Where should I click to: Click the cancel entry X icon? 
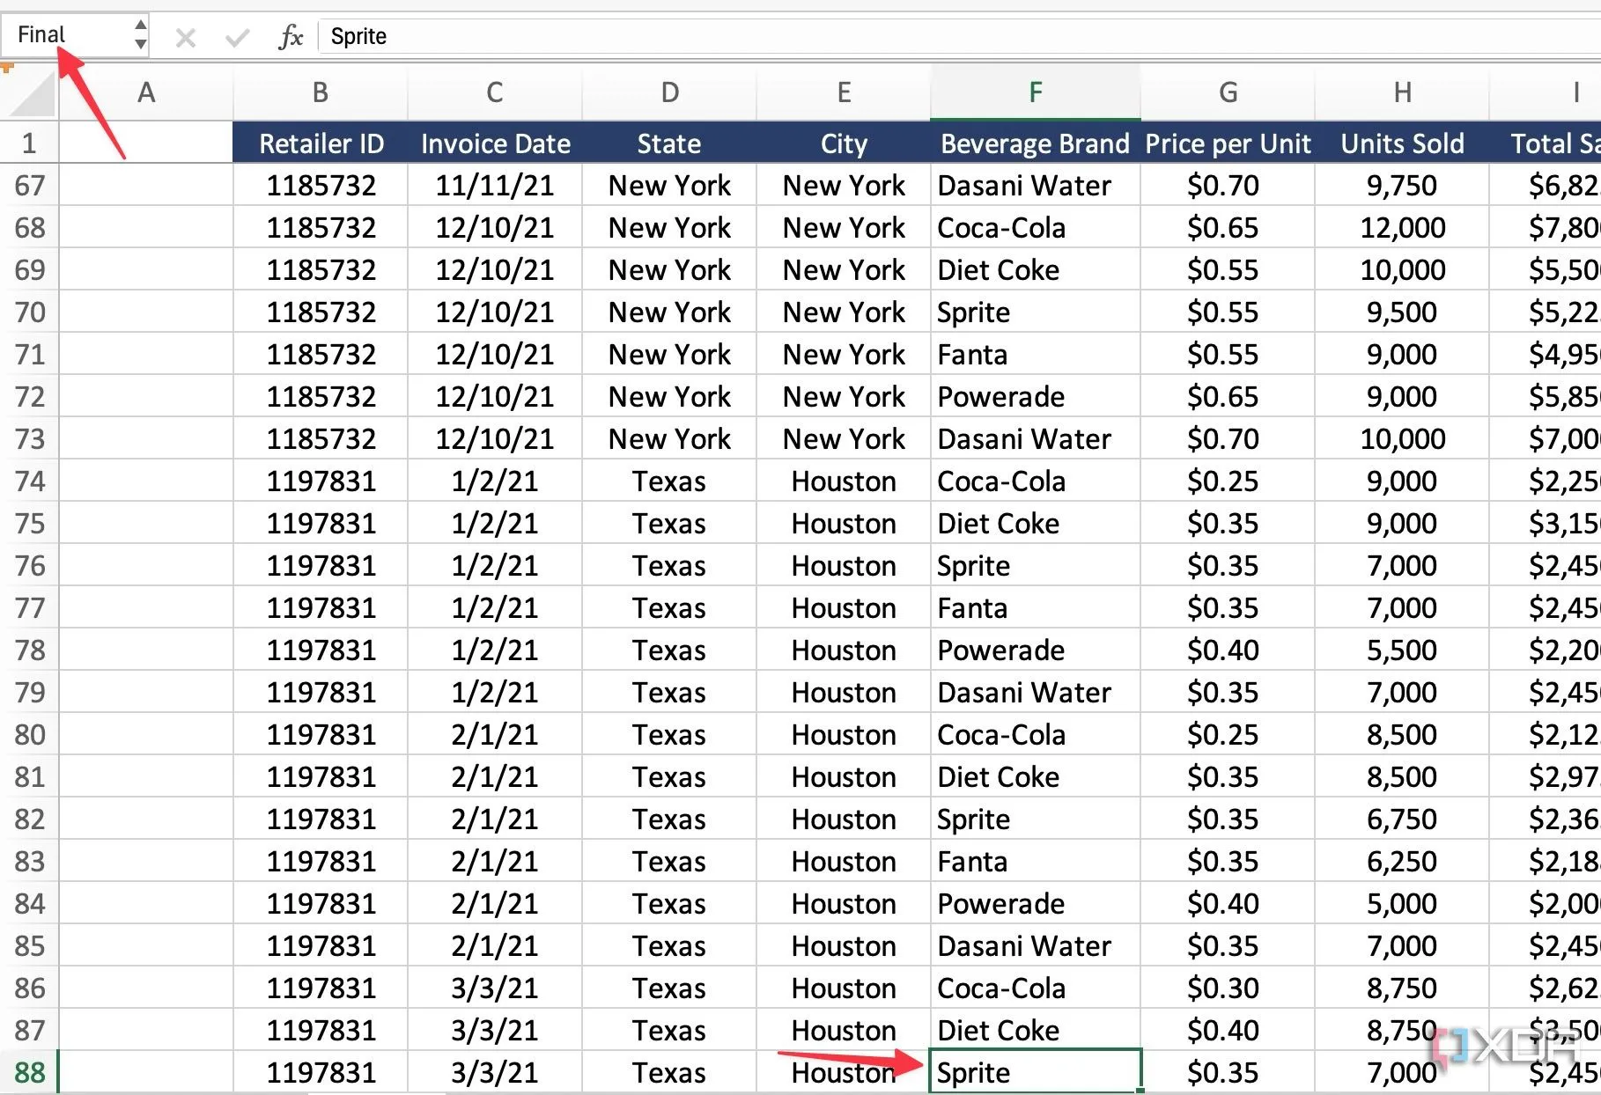point(185,37)
